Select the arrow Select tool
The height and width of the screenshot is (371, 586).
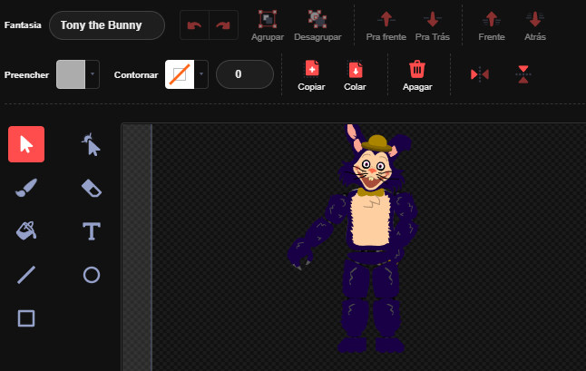pos(26,144)
